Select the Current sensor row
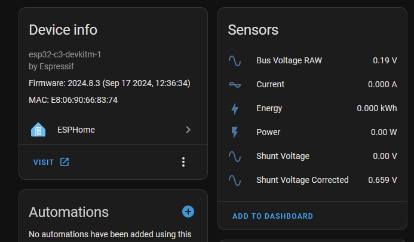414x242 pixels. (x=271, y=84)
